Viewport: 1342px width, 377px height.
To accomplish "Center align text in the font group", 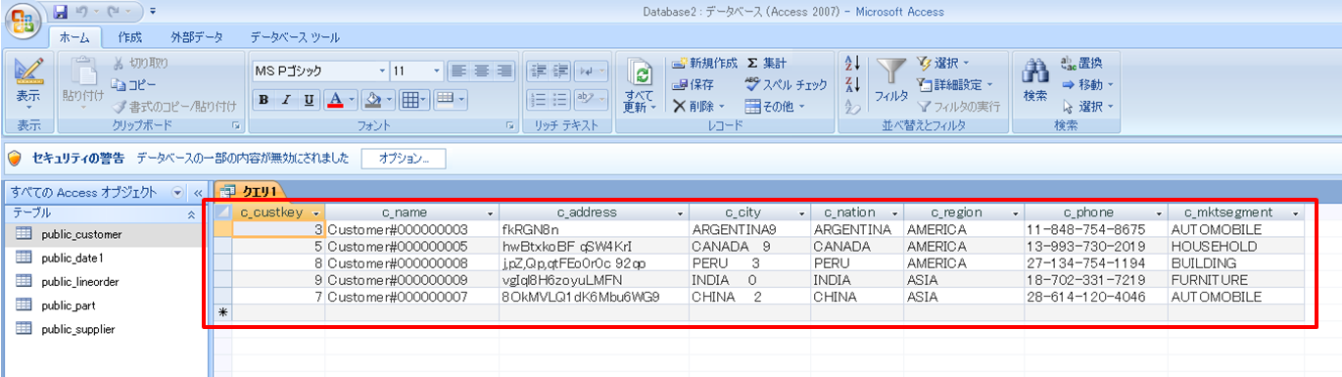I will click(481, 71).
